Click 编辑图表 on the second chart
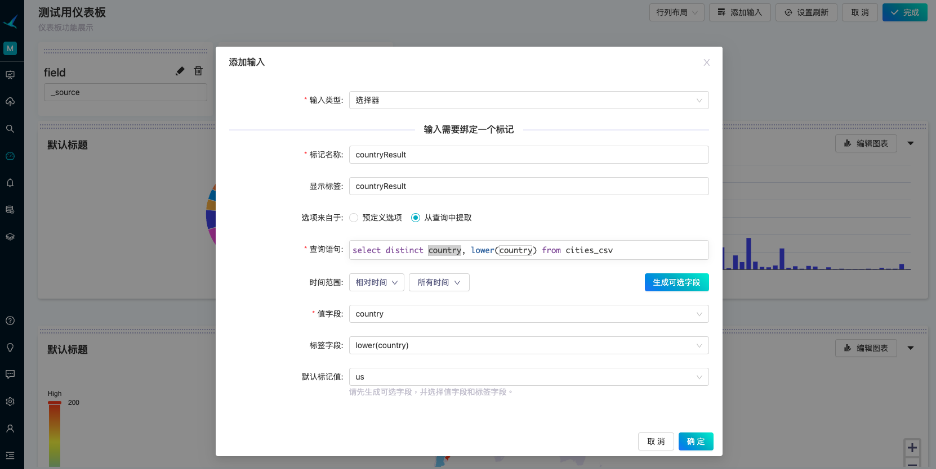This screenshot has width=936, height=469. point(866,348)
